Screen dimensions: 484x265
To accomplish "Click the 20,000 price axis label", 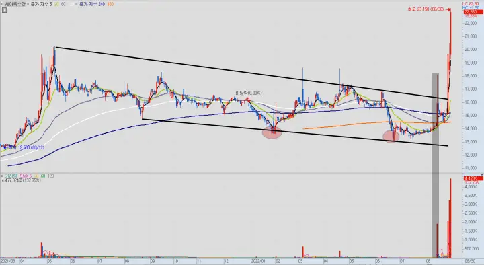I will point(471,49).
